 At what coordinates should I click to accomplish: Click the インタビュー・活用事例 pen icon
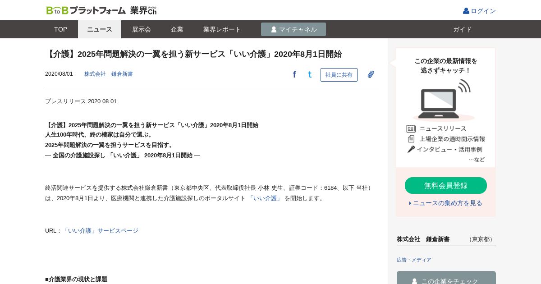[411, 149]
